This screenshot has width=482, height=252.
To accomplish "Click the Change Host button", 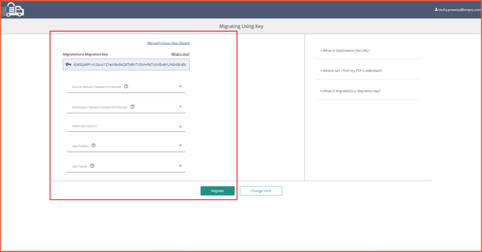I will tap(261, 191).
